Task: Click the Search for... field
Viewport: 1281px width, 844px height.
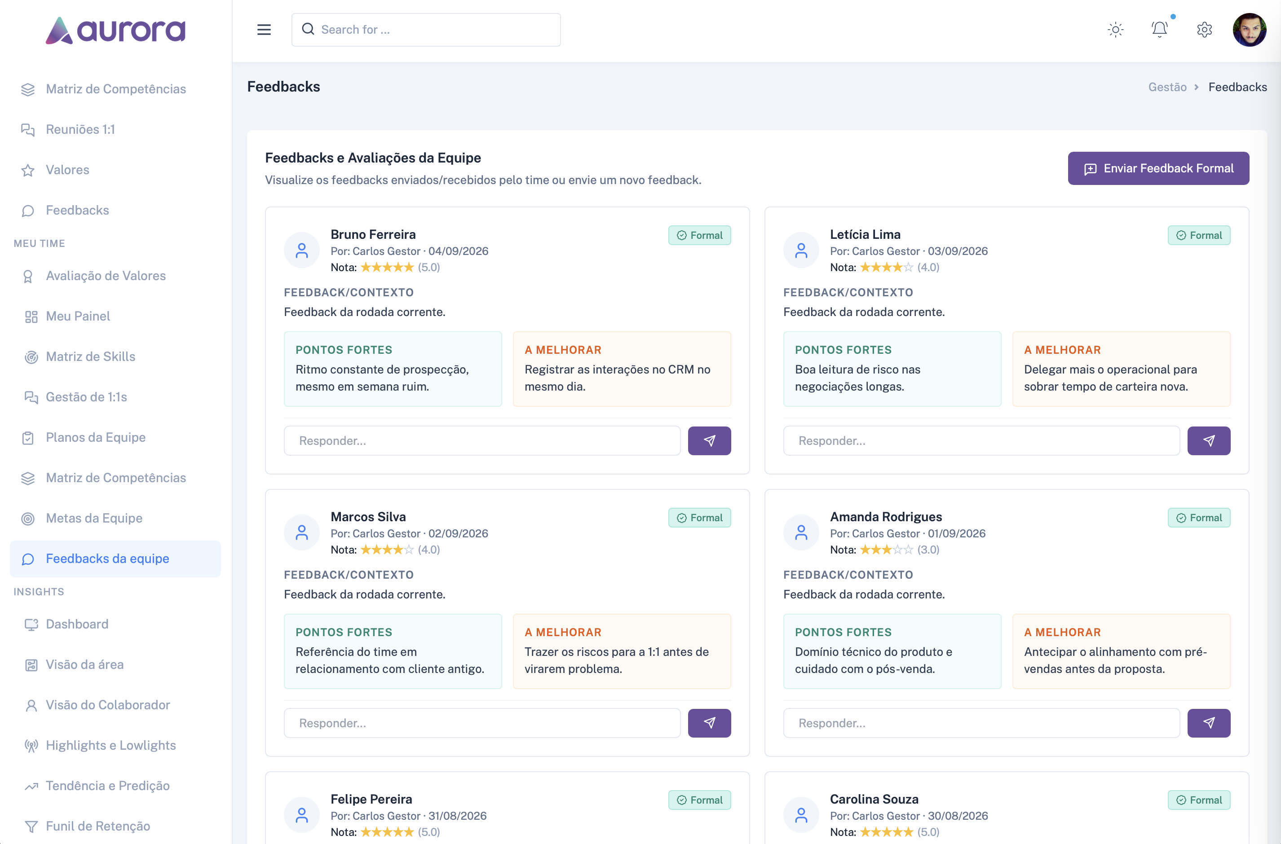Action: pyautogui.click(x=426, y=30)
